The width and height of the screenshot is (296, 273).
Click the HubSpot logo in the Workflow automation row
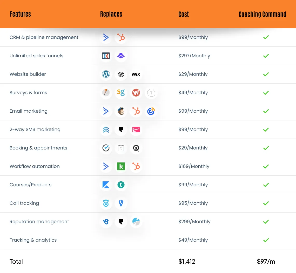coord(136,166)
